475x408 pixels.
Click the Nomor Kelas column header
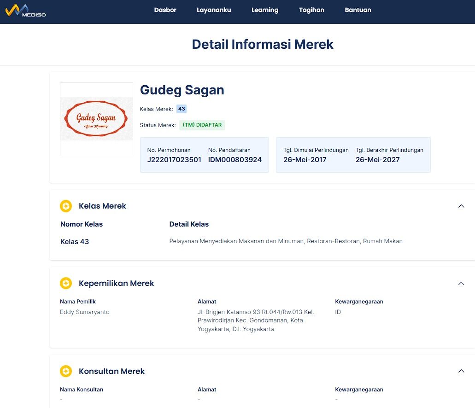[82, 224]
